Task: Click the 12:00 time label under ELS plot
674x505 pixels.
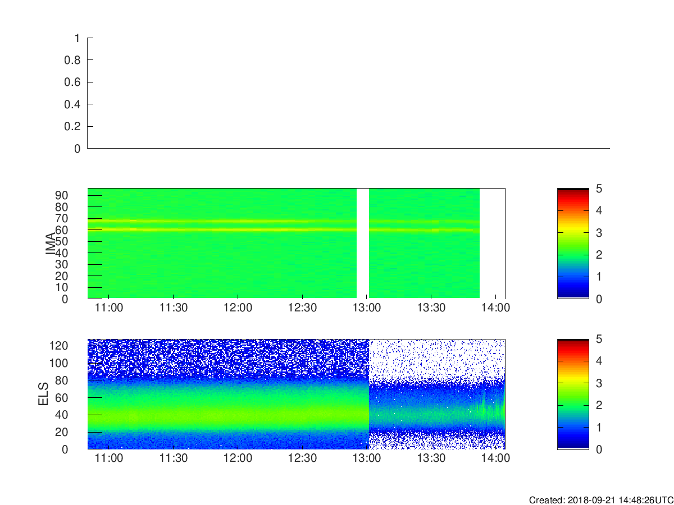Action: [238, 458]
